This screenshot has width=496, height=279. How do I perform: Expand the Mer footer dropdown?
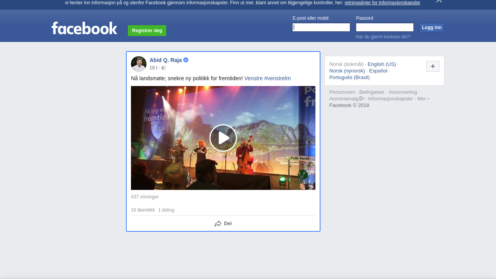(x=423, y=99)
